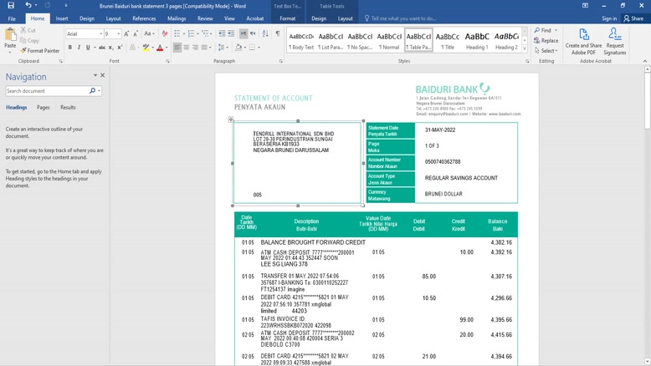Open the font size dropdown

[117, 34]
